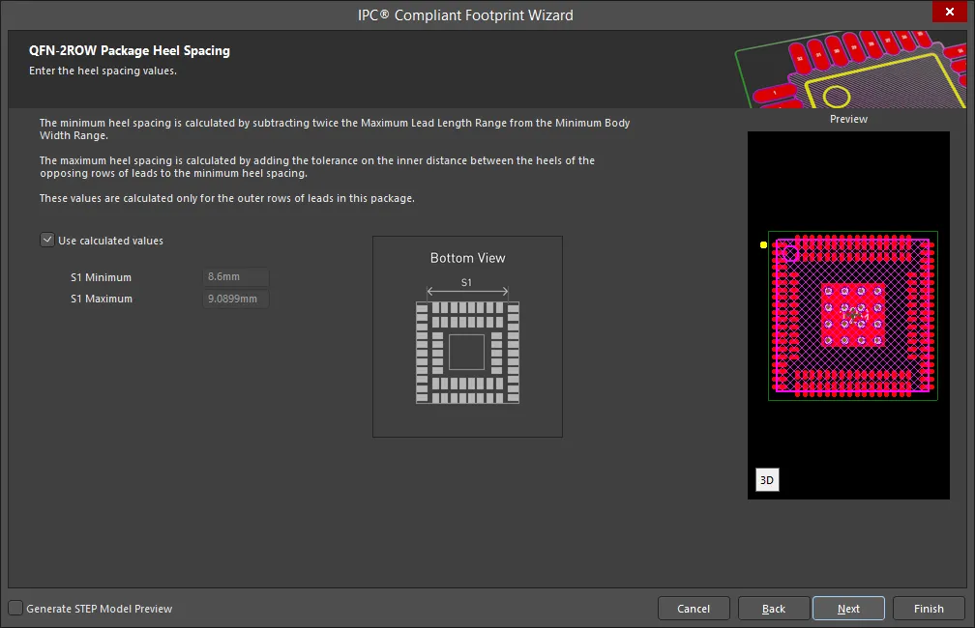Click the Bottom View caption
Screen dimensions: 975x628
[x=467, y=258]
